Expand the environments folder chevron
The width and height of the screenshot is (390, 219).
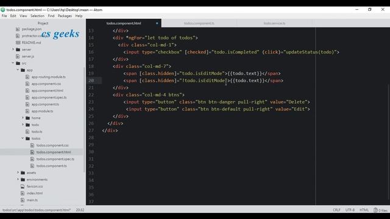(x=18, y=179)
